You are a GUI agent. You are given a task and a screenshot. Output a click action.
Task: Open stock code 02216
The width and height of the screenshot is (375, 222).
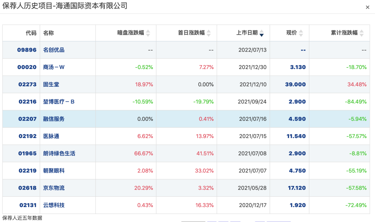[27, 102]
